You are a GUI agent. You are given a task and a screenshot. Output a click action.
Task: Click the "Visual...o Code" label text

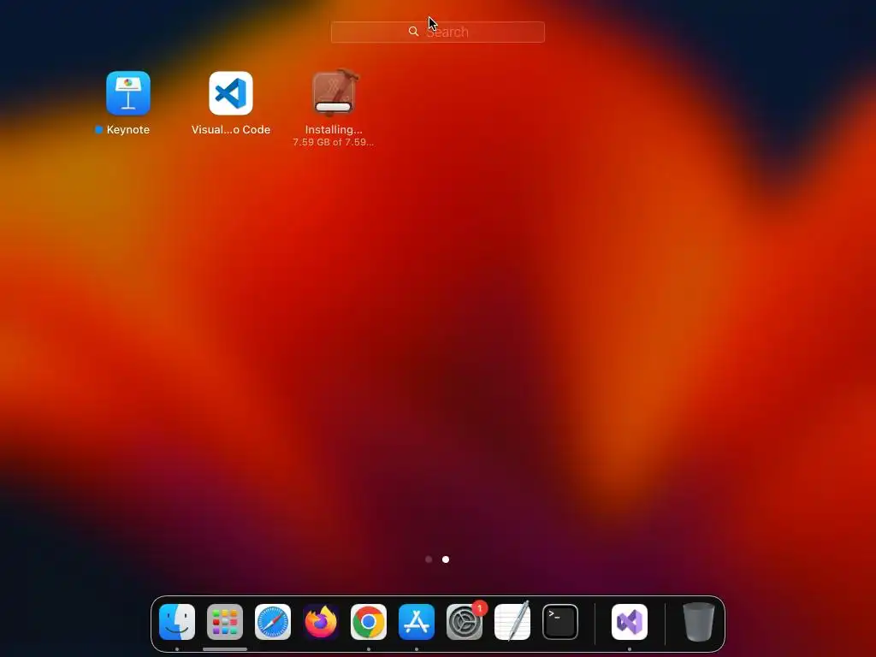(x=231, y=130)
